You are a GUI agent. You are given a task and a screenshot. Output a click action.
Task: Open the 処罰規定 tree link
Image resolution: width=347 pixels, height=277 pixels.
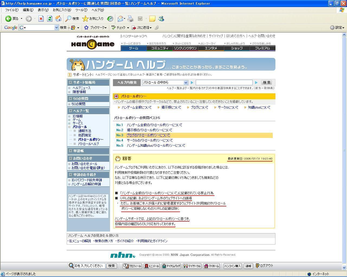point(85,135)
